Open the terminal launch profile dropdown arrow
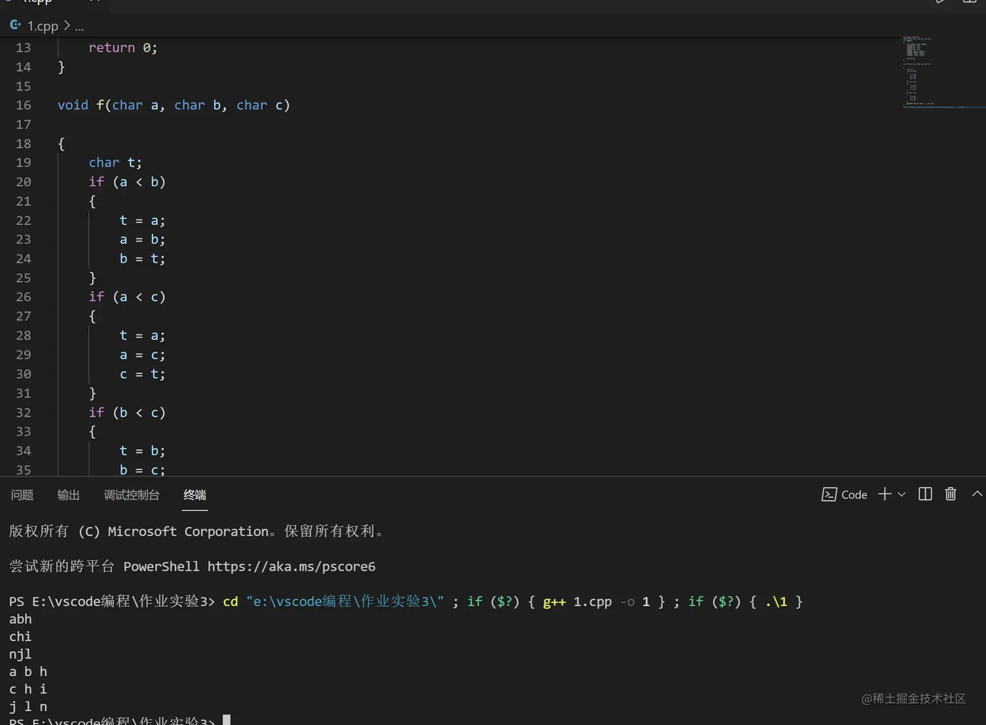The width and height of the screenshot is (986, 725). tap(902, 494)
